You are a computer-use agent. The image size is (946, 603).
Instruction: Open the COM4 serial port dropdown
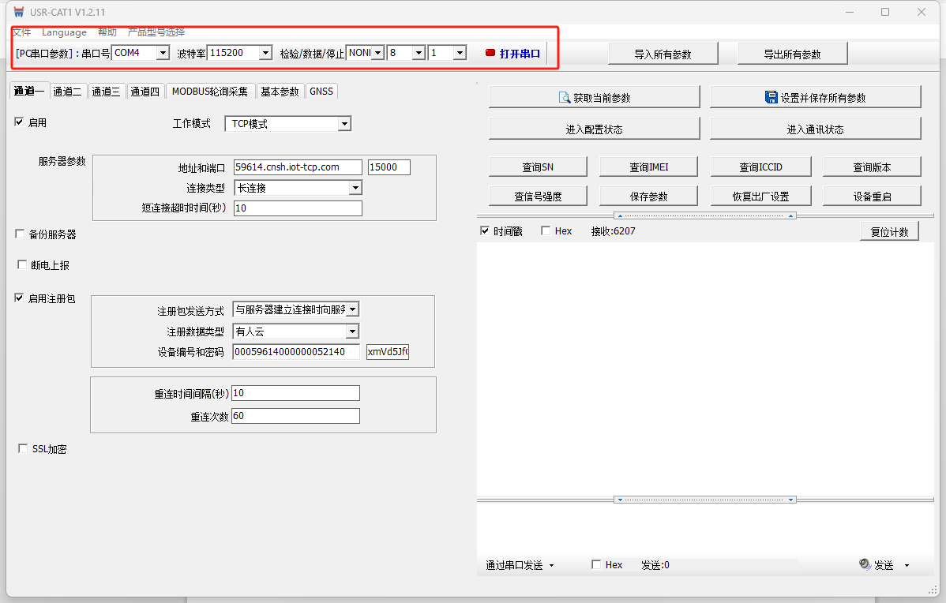(163, 53)
